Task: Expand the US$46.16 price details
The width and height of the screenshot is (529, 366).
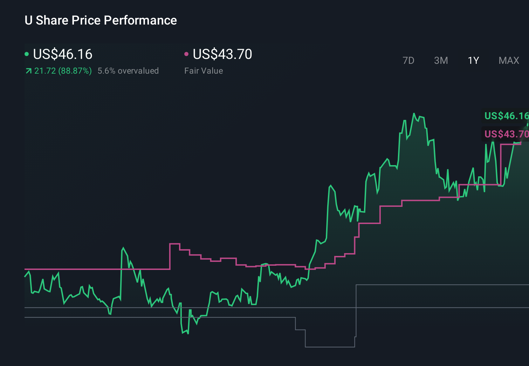Action: [62, 54]
